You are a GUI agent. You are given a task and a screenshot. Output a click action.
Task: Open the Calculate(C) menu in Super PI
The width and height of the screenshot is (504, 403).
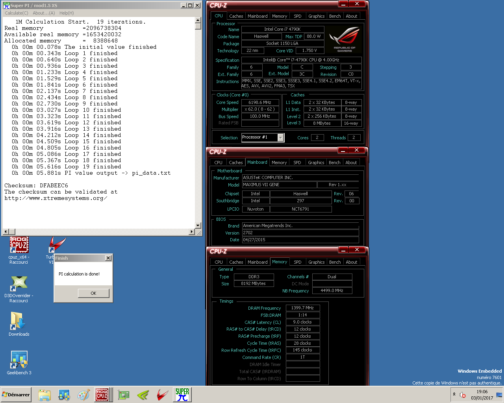(17, 13)
